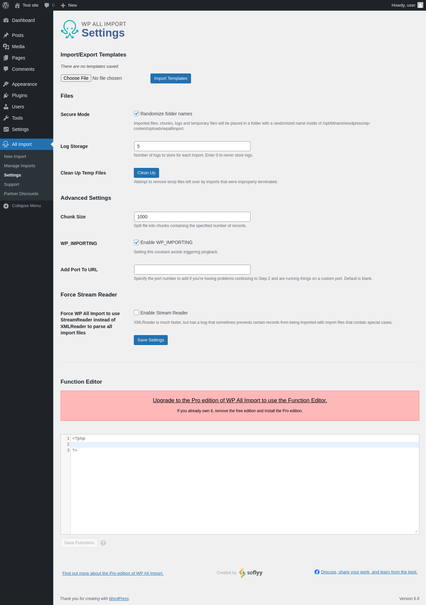The image size is (426, 605).
Task: Open Support submenu item
Action: [12, 184]
